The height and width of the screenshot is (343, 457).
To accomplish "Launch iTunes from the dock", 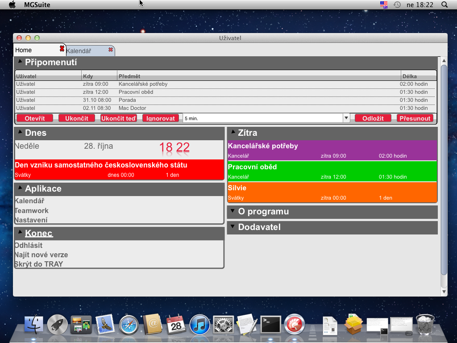I will click(x=199, y=324).
